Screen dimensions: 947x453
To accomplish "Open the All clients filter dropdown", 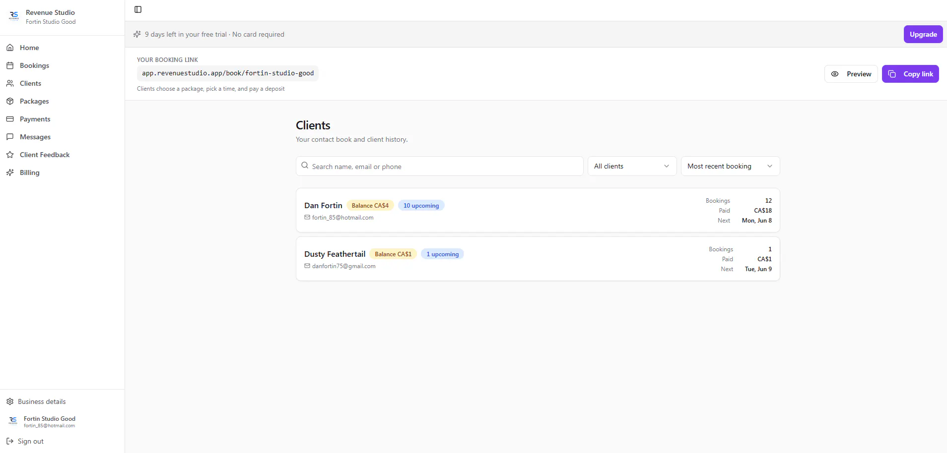I will 632,166.
